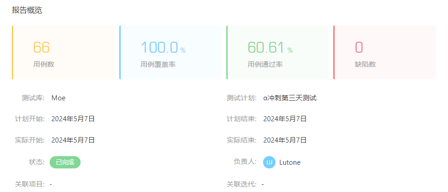This screenshot has height=192, width=448.
Task: Click the 计划结束 label
Action: [x=241, y=119]
